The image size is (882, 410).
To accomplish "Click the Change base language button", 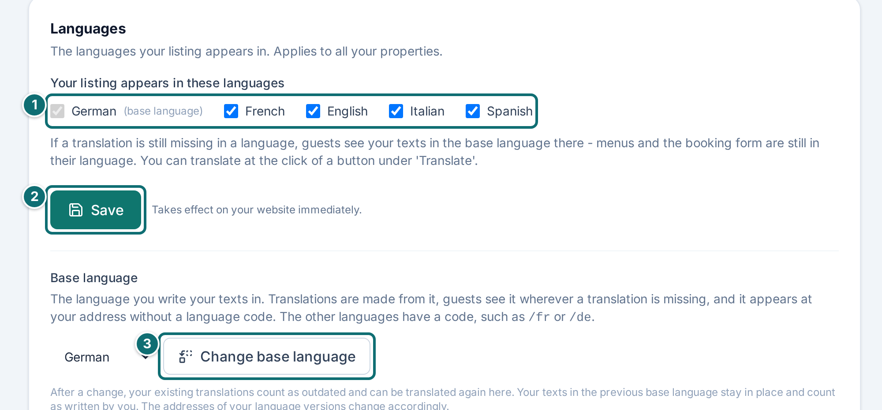I will (267, 356).
